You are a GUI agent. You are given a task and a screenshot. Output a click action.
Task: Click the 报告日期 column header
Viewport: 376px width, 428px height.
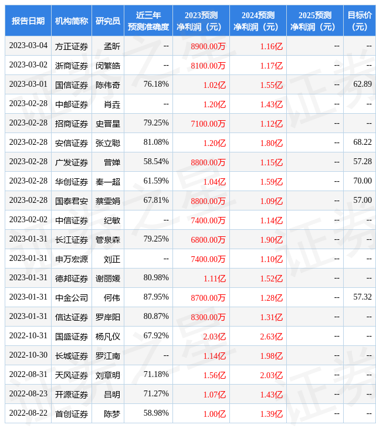28,21
